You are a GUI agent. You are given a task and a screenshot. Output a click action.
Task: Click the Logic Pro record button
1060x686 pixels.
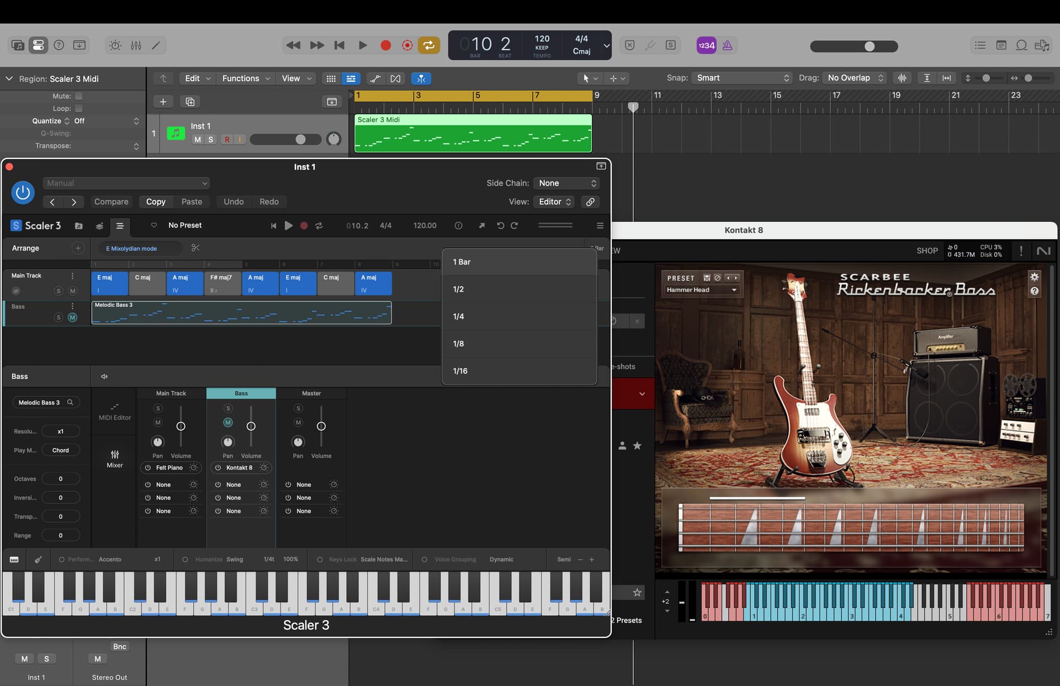(385, 45)
